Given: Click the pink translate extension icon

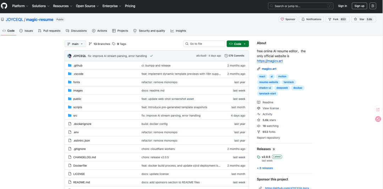Looking at the screenshot, I should pyautogui.click(x=378, y=119).
